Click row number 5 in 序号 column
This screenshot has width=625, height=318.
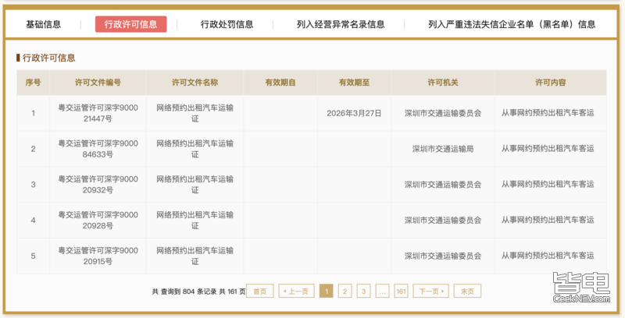coord(33,256)
